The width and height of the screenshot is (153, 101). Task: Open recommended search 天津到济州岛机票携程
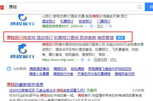[x=94, y=74]
